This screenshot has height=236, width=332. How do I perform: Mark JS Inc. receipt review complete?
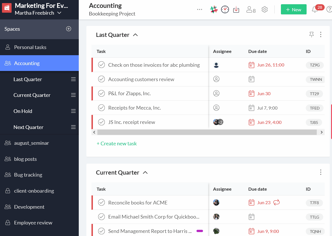click(x=101, y=122)
